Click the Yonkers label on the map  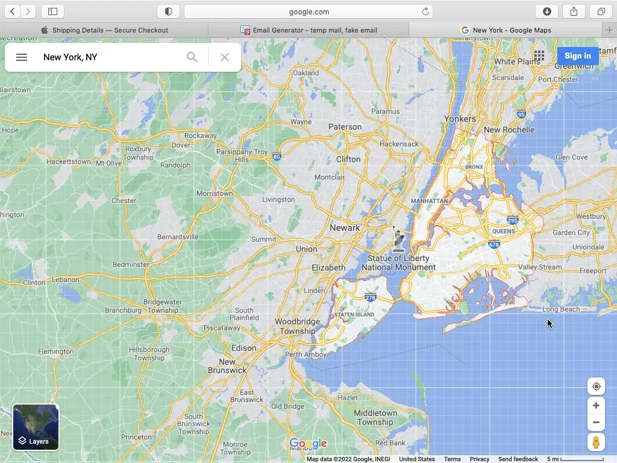pos(460,119)
